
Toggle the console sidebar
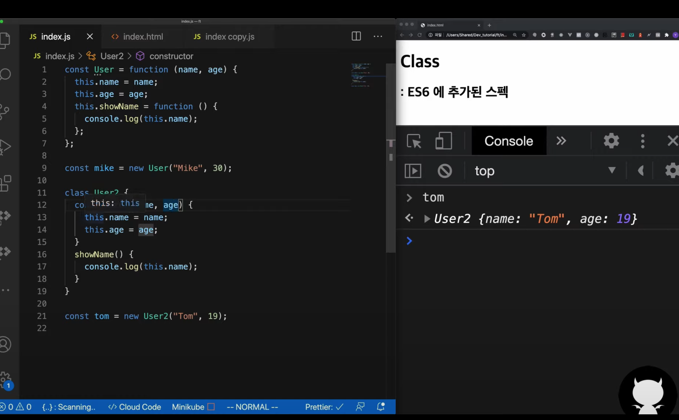pos(413,171)
